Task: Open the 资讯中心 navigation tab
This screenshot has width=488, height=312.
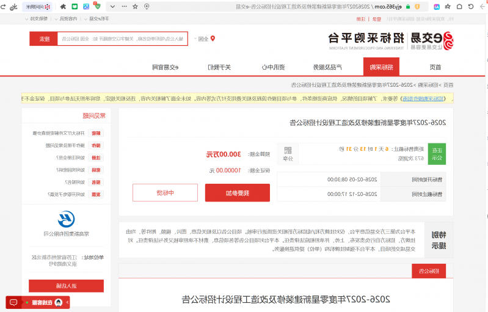Action: coord(273,67)
